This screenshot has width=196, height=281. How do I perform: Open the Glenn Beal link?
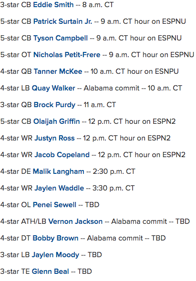[50, 271]
